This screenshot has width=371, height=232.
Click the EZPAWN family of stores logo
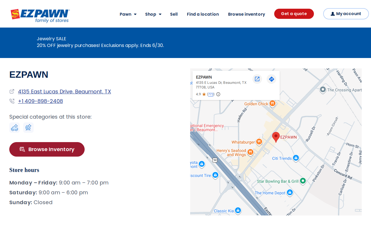(x=40, y=16)
